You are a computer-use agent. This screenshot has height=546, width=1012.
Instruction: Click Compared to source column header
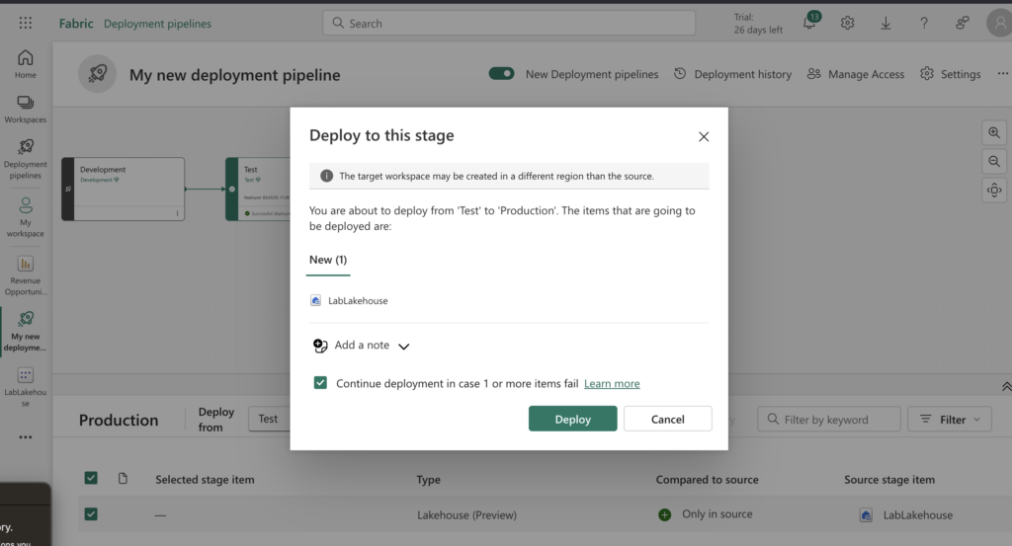(x=707, y=480)
